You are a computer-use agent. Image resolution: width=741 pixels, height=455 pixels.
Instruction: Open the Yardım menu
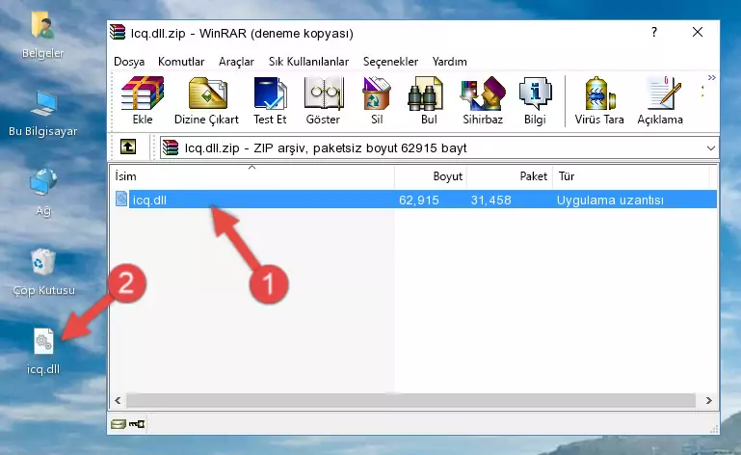[x=449, y=62]
